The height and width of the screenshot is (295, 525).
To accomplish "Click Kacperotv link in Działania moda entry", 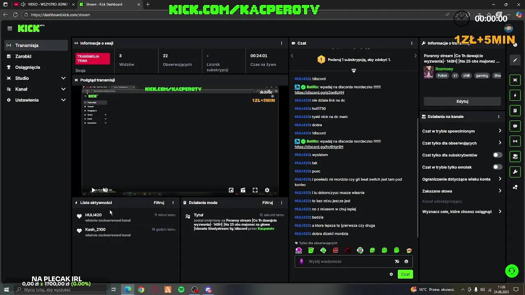I will (x=266, y=229).
